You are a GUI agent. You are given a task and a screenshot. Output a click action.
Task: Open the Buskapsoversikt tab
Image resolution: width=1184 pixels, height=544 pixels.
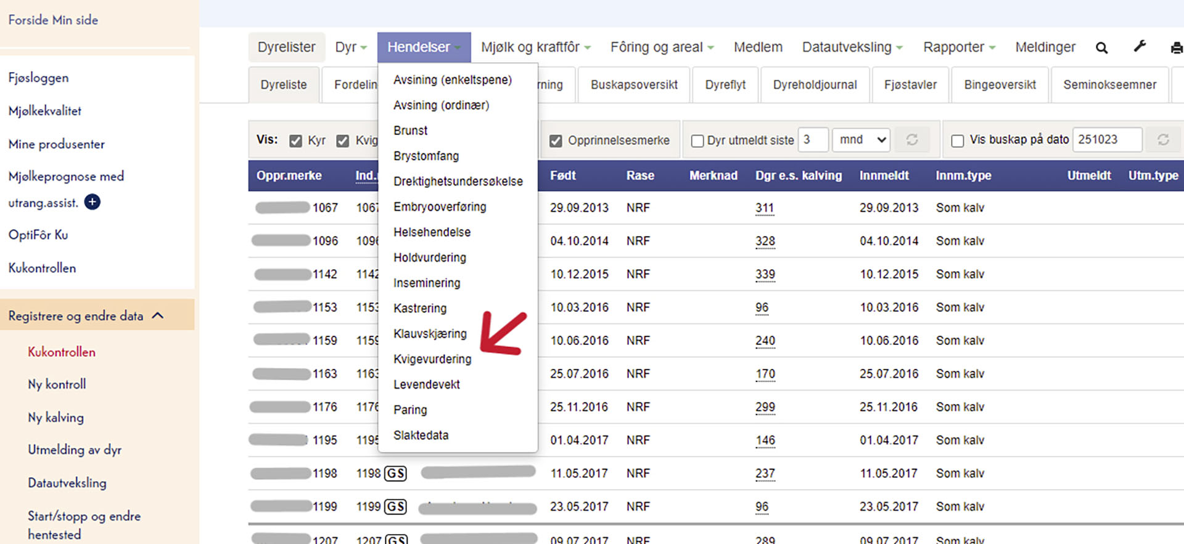click(634, 84)
